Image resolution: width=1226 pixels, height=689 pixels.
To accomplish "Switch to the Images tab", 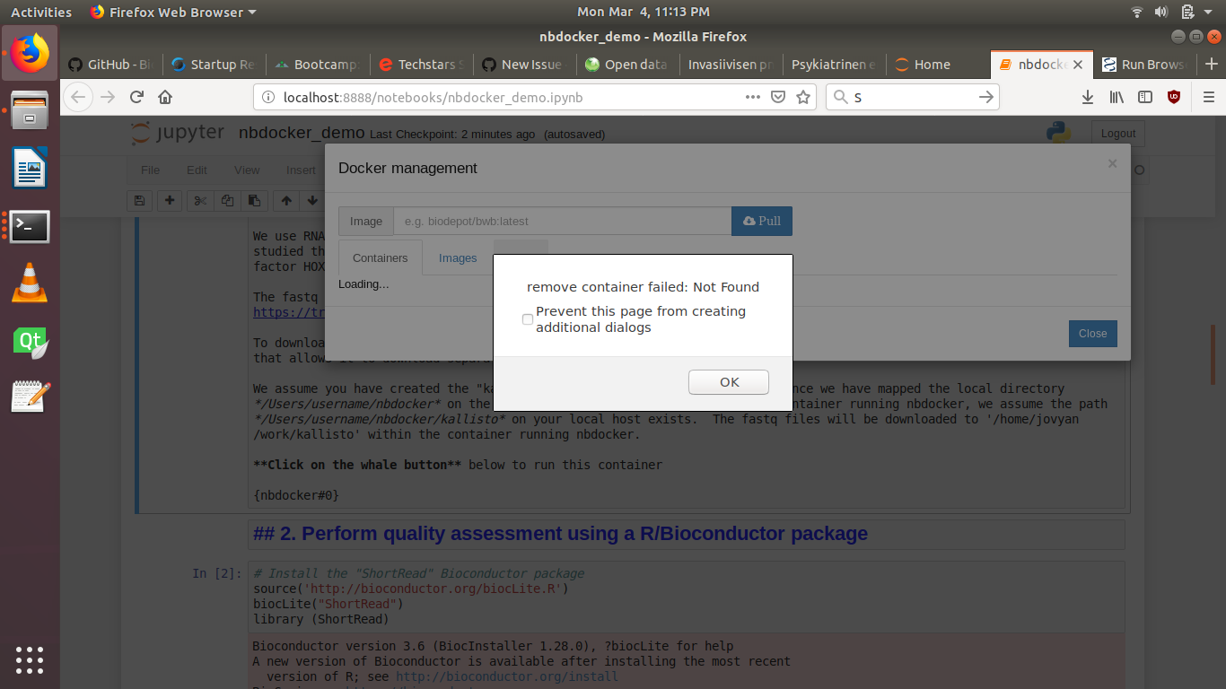I will click(458, 257).
